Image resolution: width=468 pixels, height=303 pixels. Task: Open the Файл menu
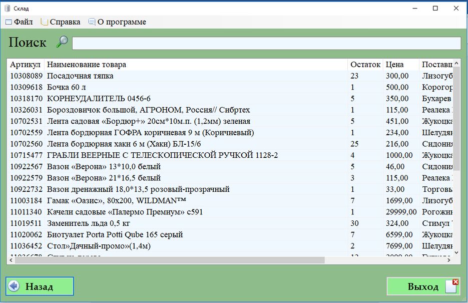tap(19, 22)
